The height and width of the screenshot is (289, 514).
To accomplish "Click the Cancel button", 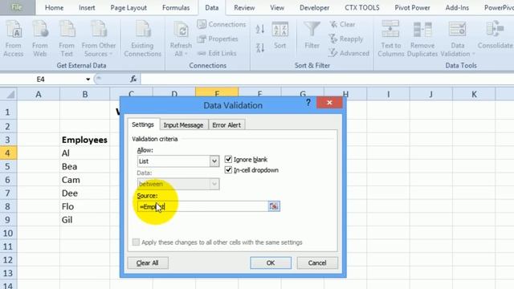I will 317,263.
